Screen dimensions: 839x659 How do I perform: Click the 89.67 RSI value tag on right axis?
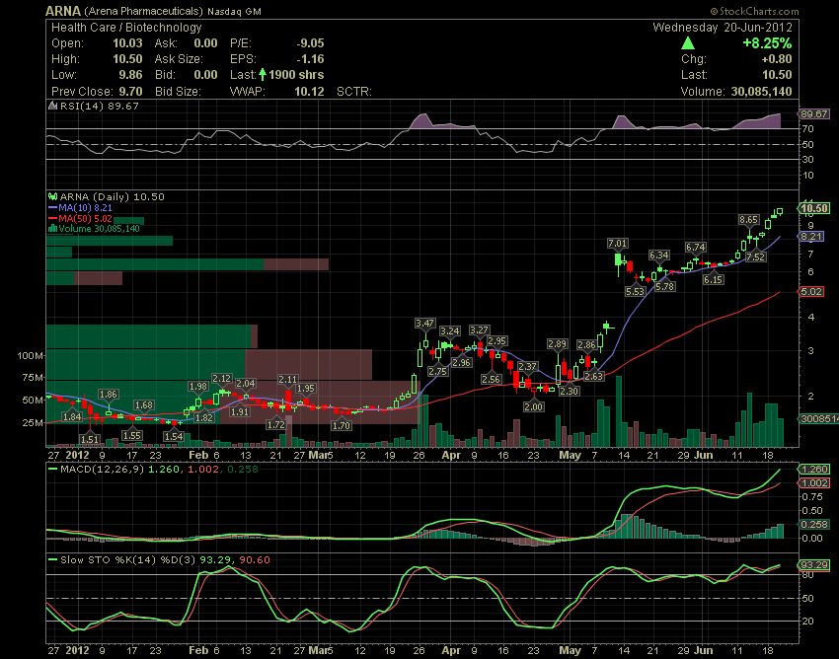point(814,113)
